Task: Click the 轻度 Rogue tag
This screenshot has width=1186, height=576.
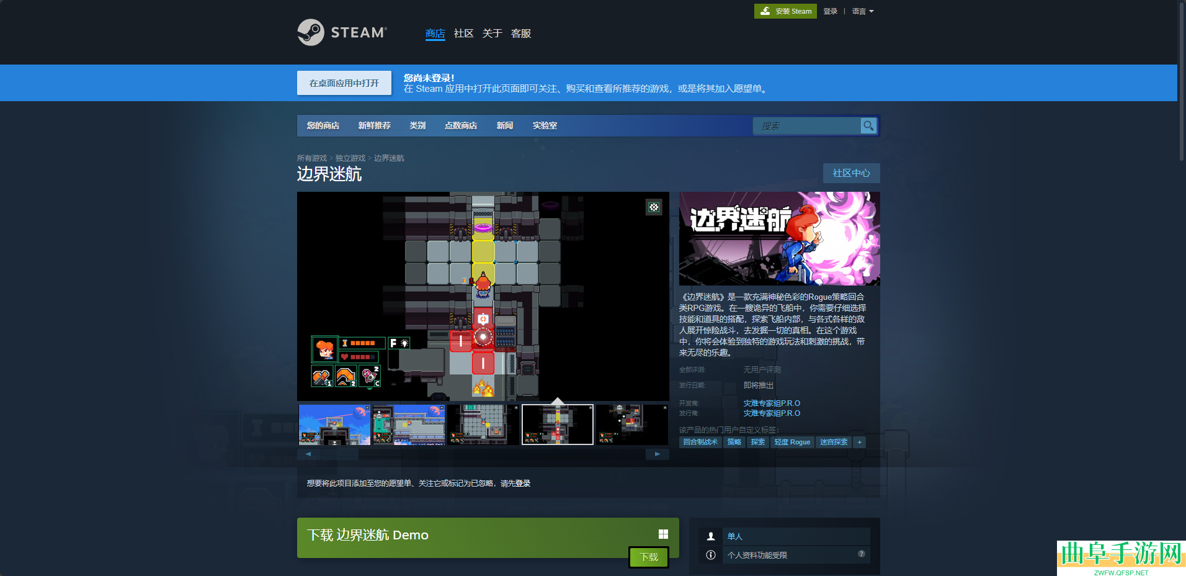Action: (x=792, y=442)
